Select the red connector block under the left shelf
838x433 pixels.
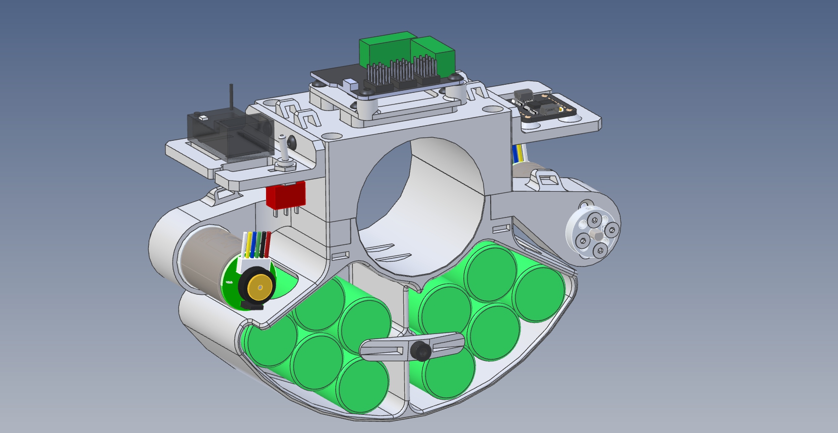tap(286, 195)
